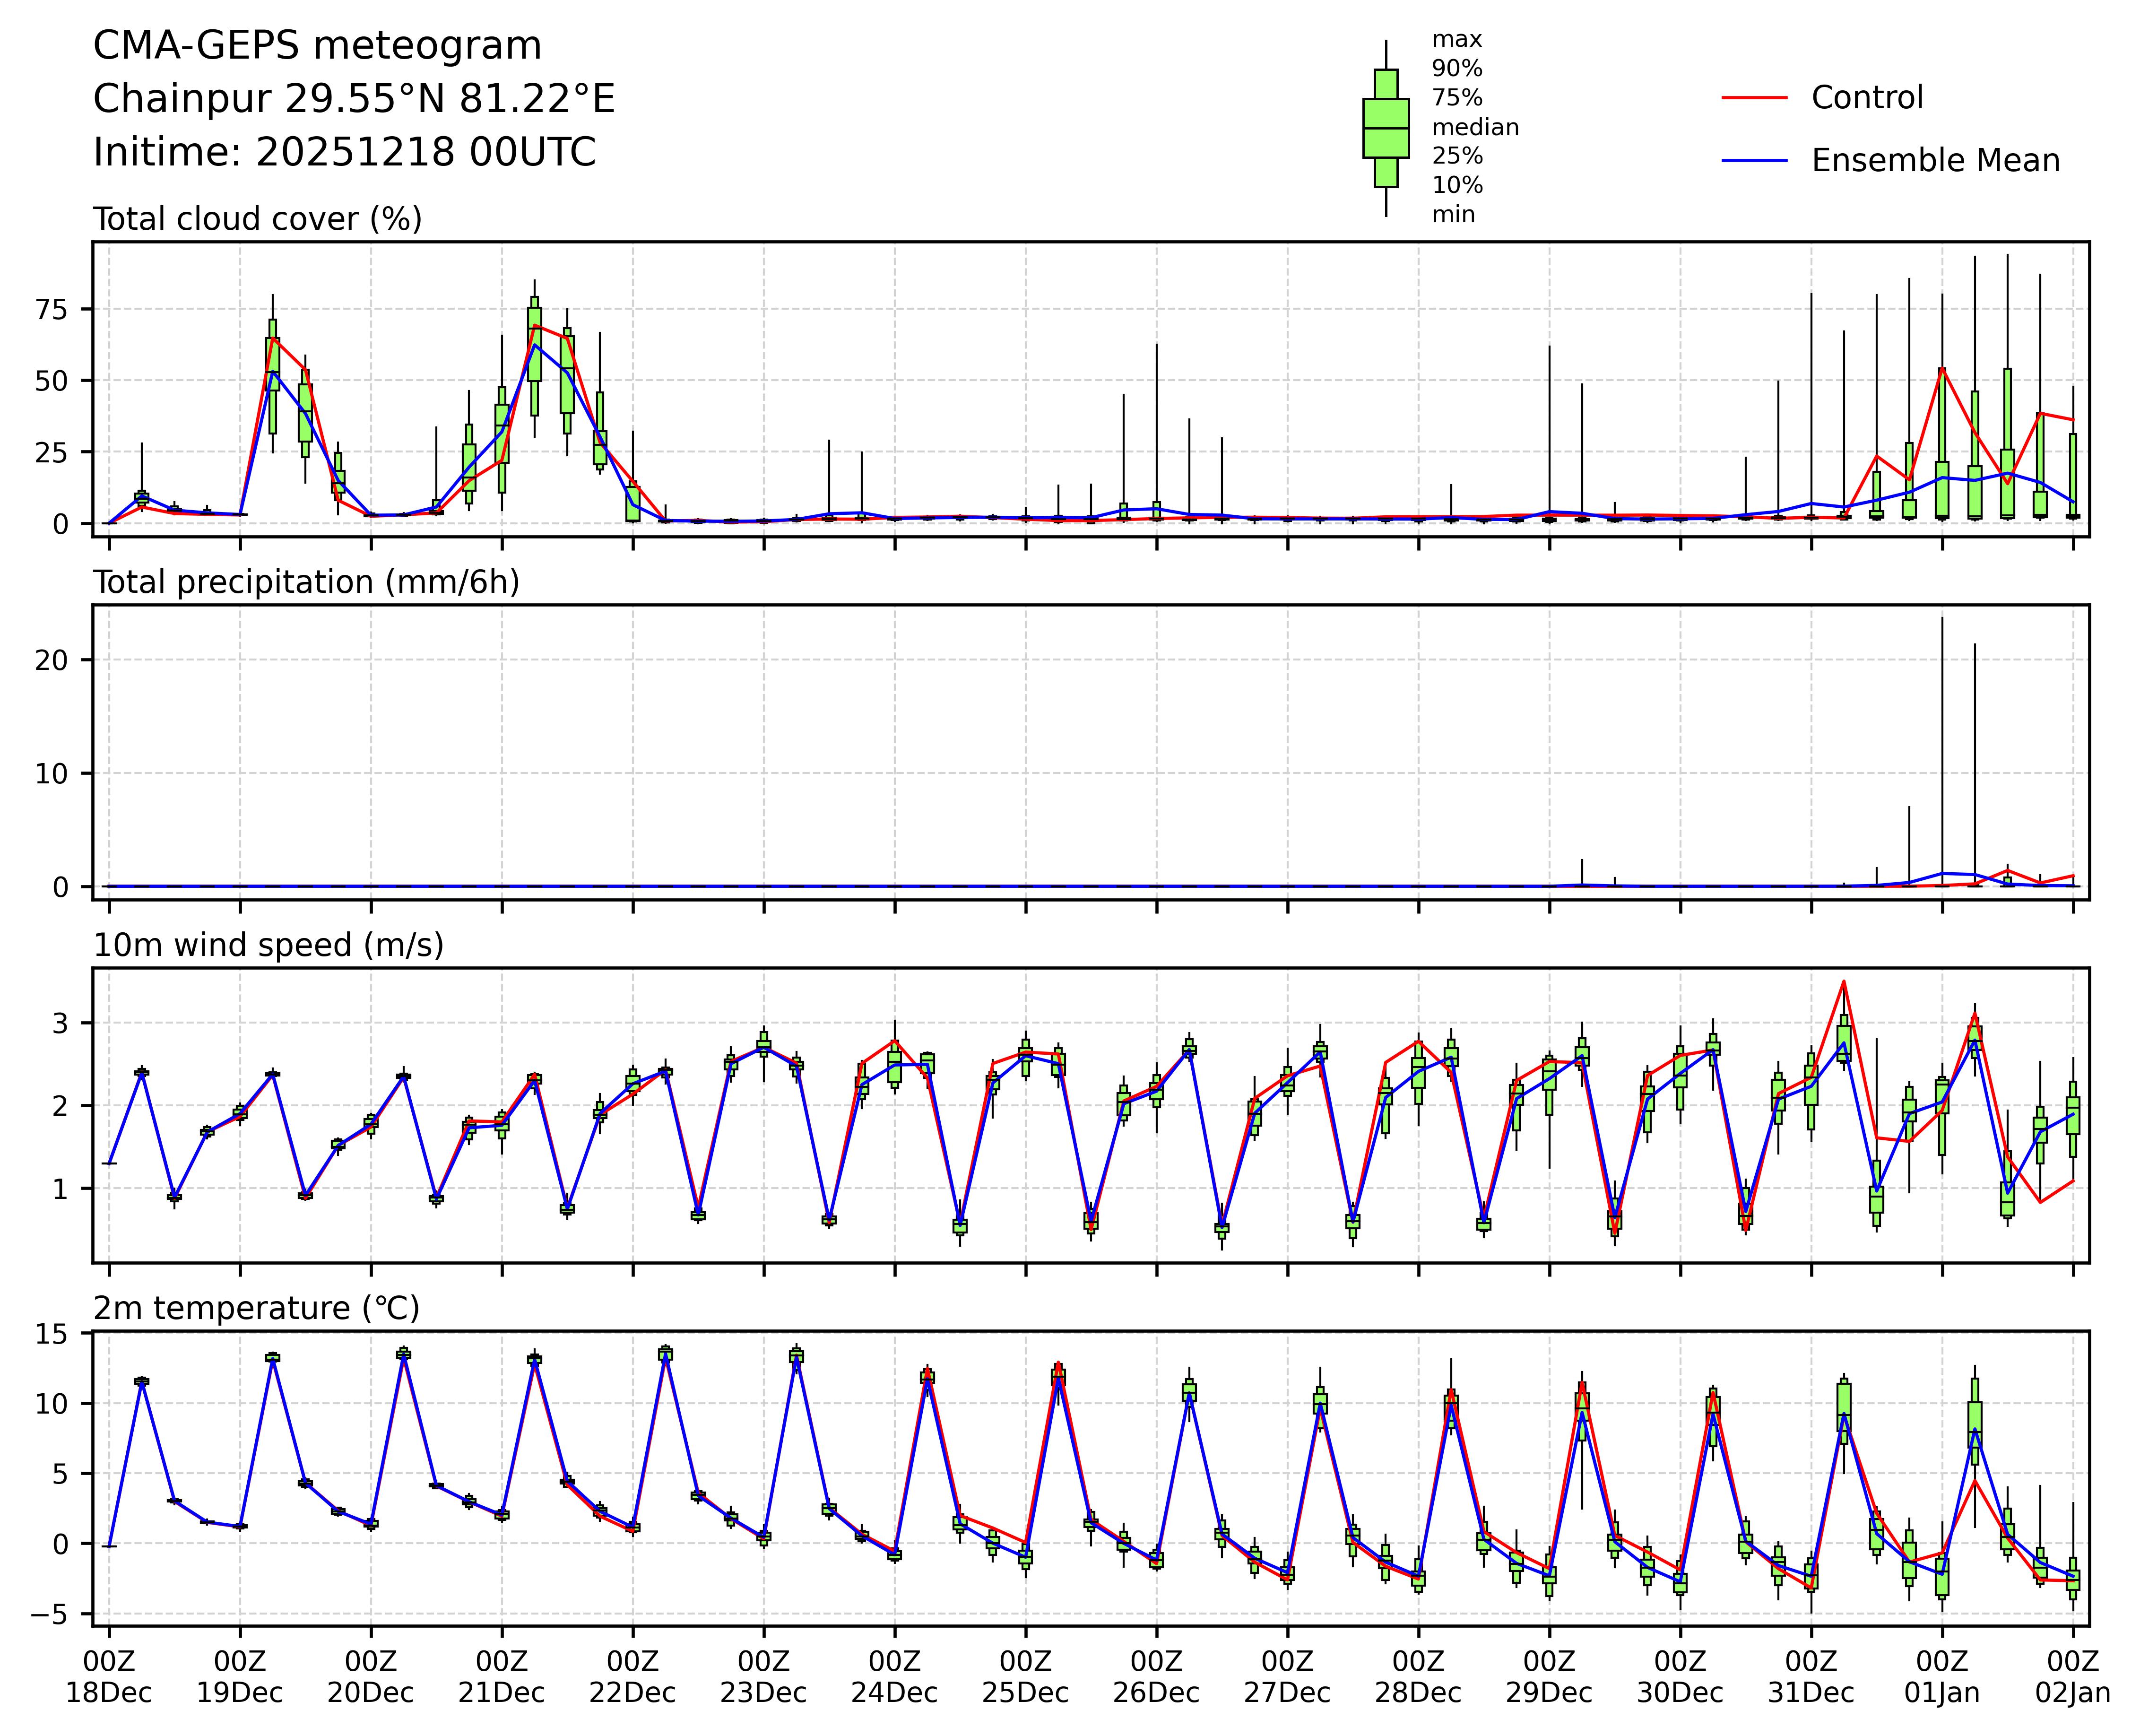Click the Total precipitation (mm/6h) panel title
Image resolution: width=2140 pixels, height=1736 pixels.
[x=306, y=582]
